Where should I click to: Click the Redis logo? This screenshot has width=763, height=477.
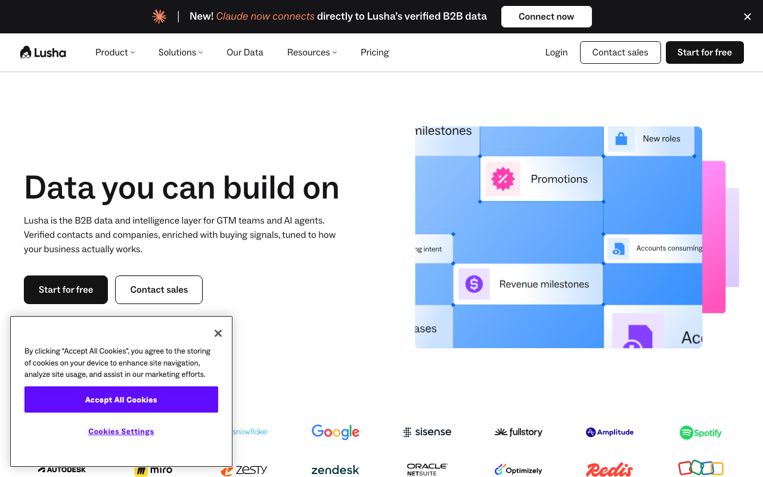click(x=610, y=470)
